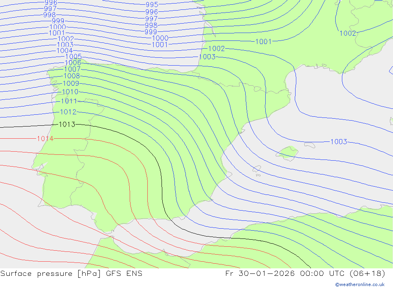This screenshot has height=288, width=393.
Task: Open the weatheronline.co.uk copyright link
Action: coord(360,284)
